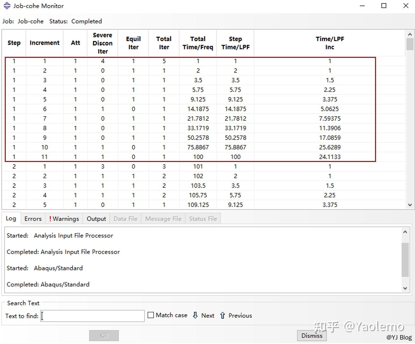The width and height of the screenshot is (415, 344).
Task: Click log line Completed: Abaqus/Standard
Action: point(48,285)
